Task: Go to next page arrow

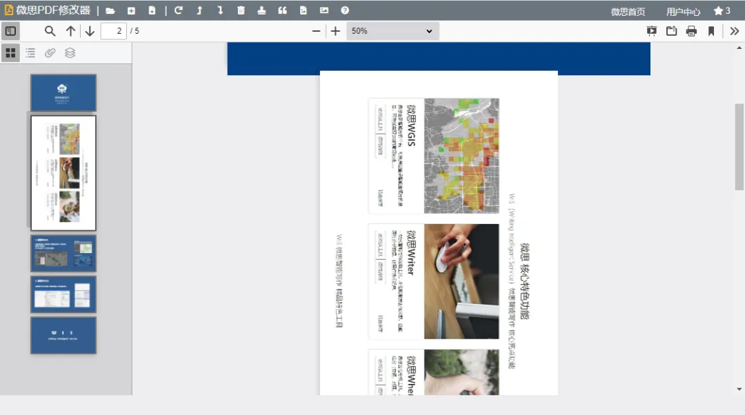Action: coord(90,31)
